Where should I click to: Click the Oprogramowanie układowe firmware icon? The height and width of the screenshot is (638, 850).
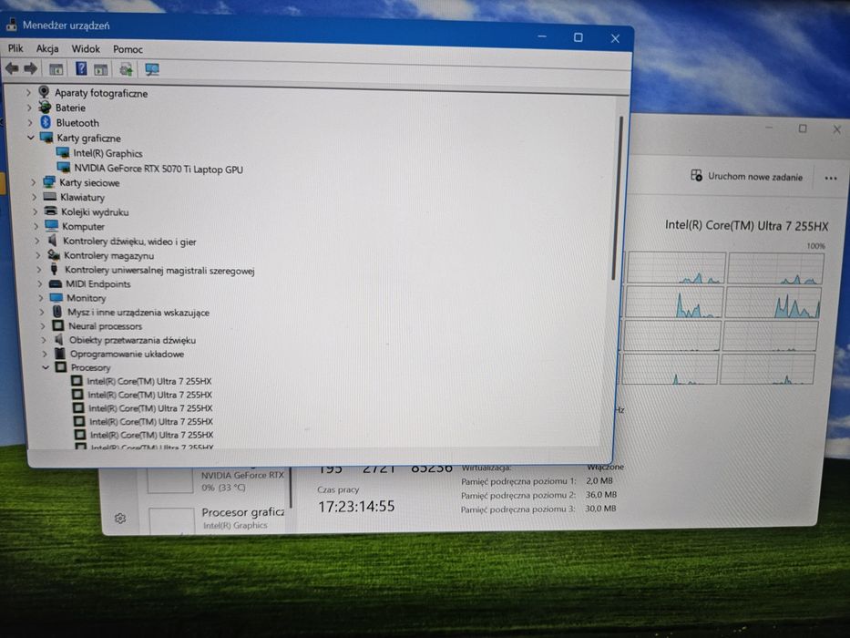coord(60,354)
